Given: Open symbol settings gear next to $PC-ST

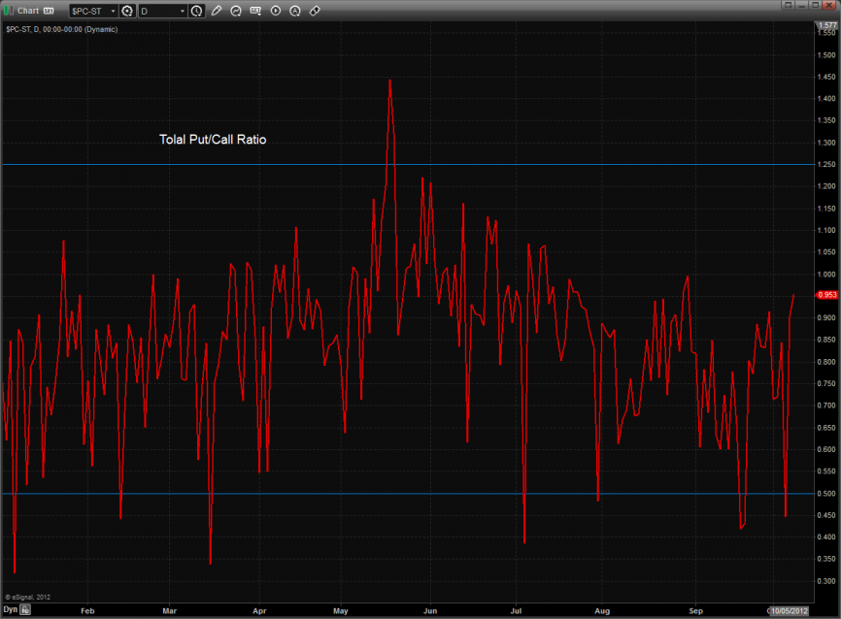Looking at the screenshot, I should click(126, 11).
